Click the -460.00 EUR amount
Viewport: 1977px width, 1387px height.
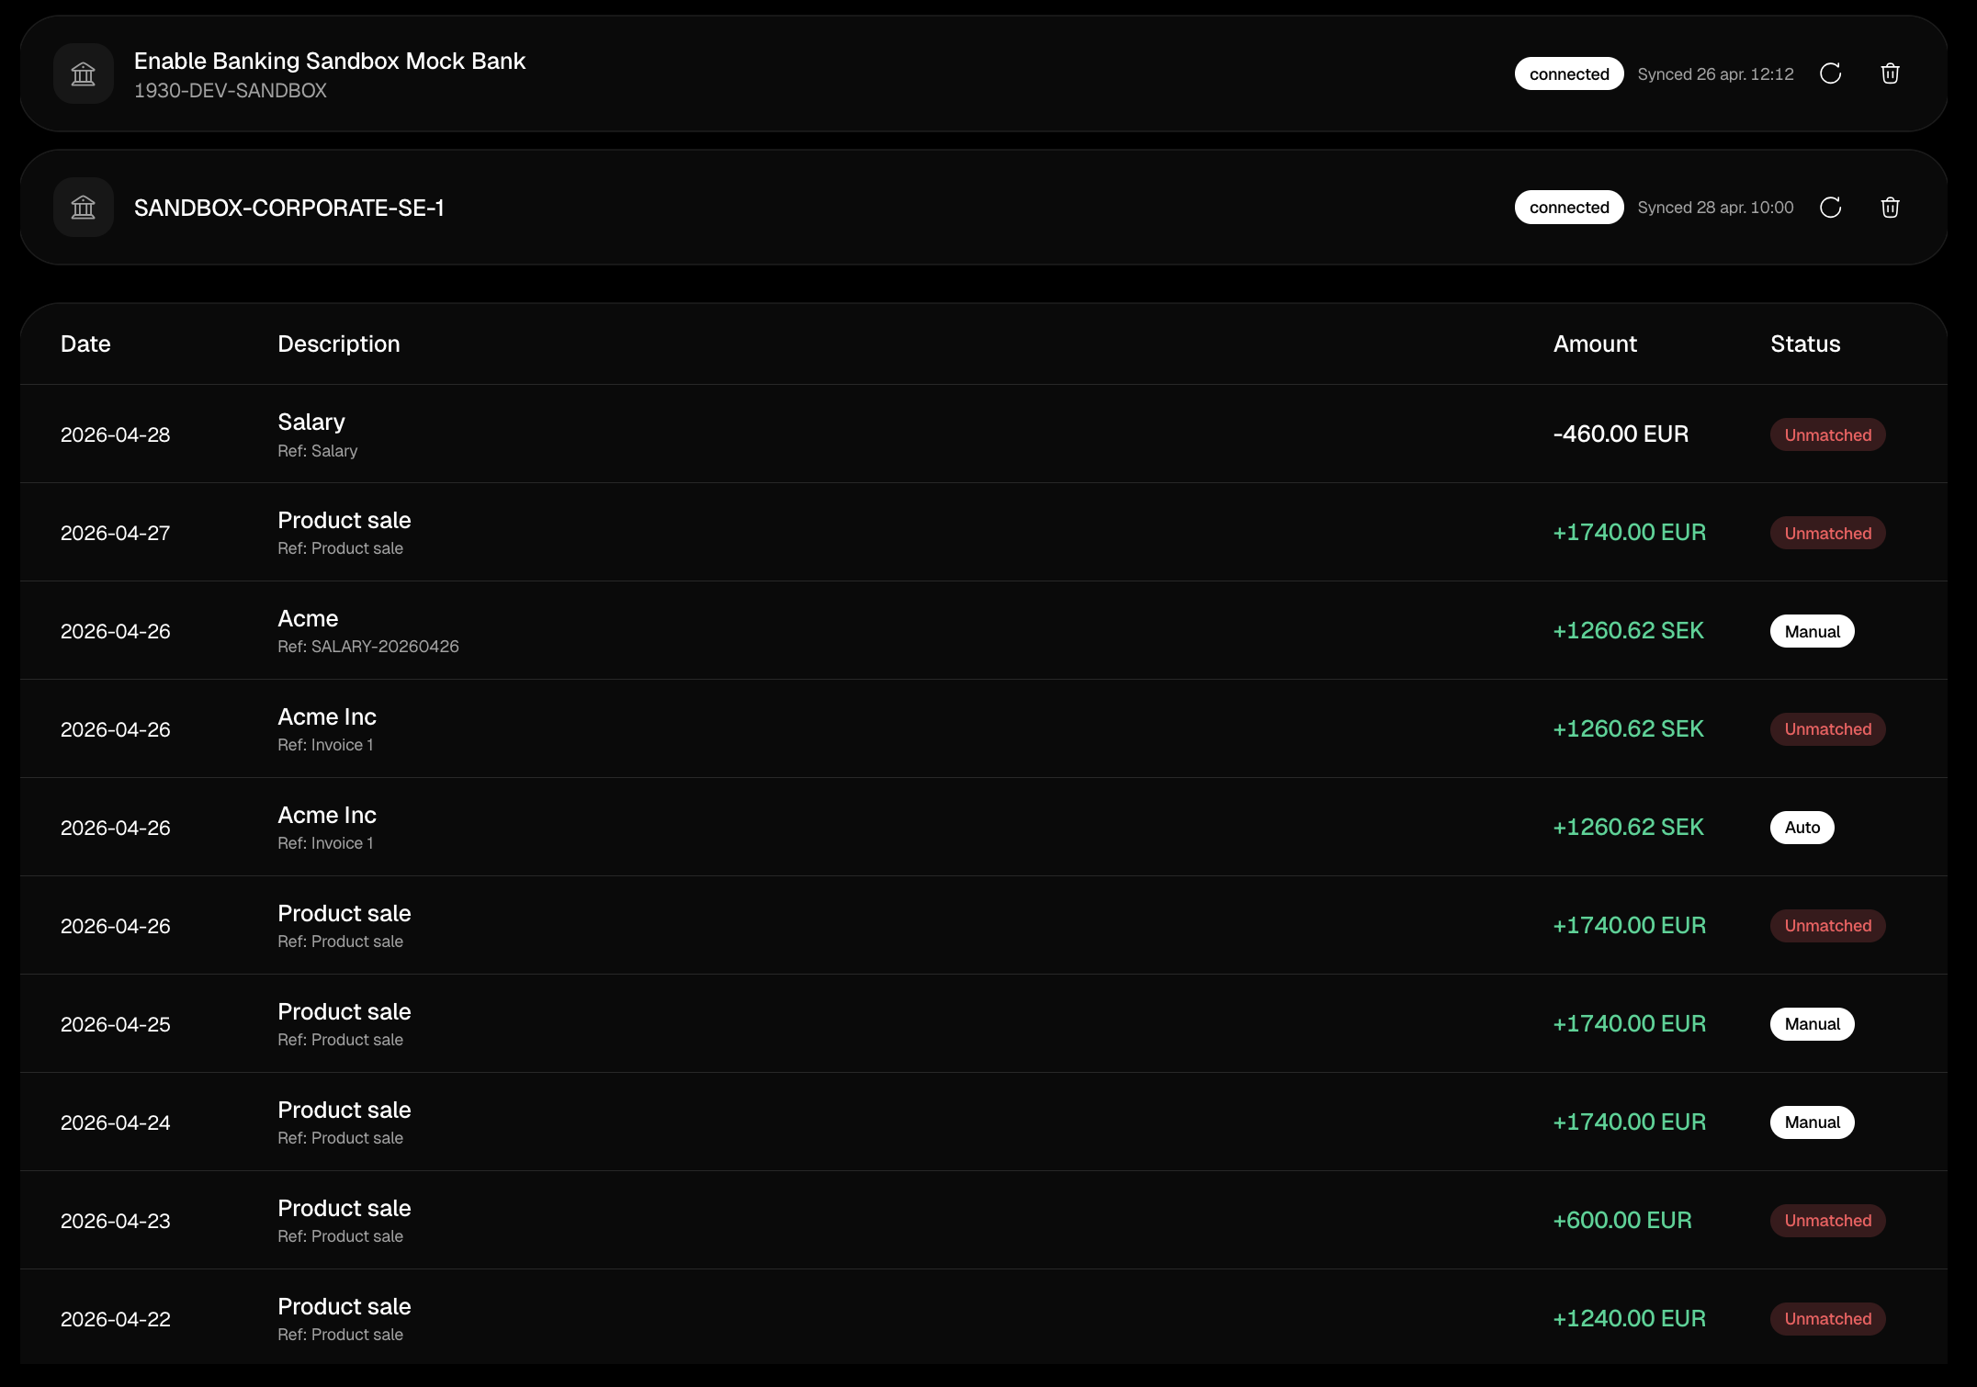pyautogui.click(x=1621, y=434)
